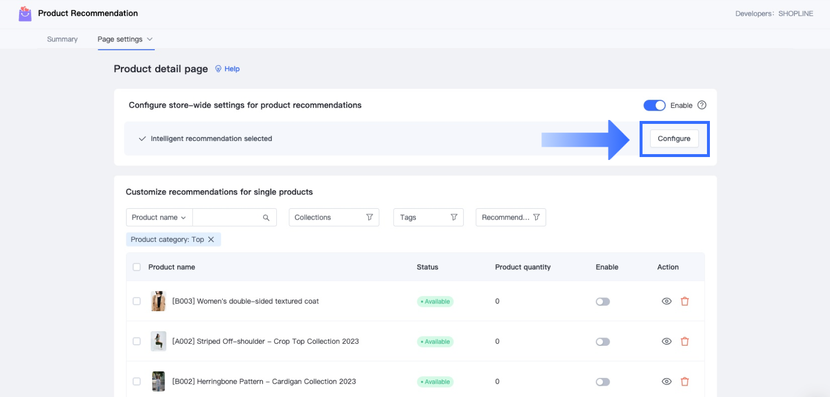Image resolution: width=830 pixels, height=397 pixels.
Task: Open the Collections filter dropdown
Action: (334, 218)
